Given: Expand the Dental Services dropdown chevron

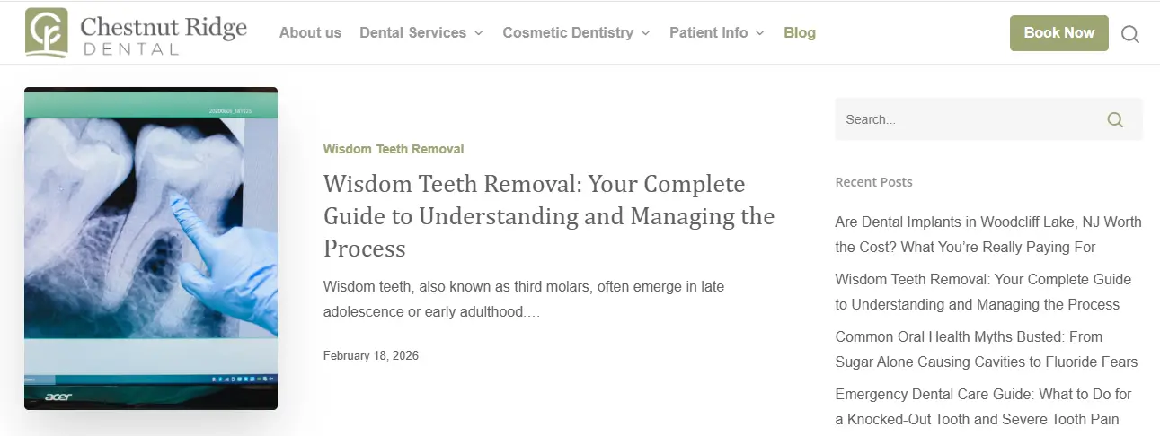Looking at the screenshot, I should pyautogui.click(x=478, y=33).
